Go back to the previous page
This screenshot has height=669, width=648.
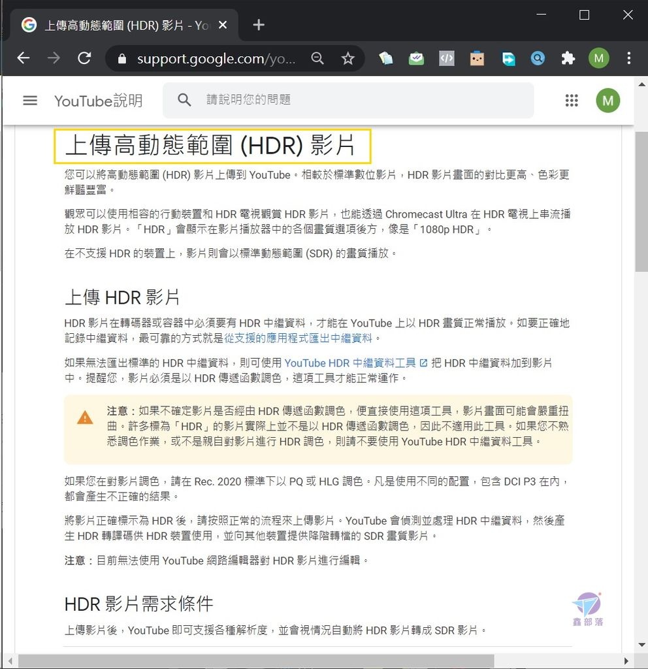[24, 58]
